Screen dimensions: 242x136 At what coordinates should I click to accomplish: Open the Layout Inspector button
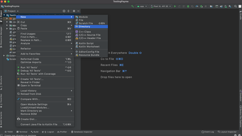click(x=227, y=132)
